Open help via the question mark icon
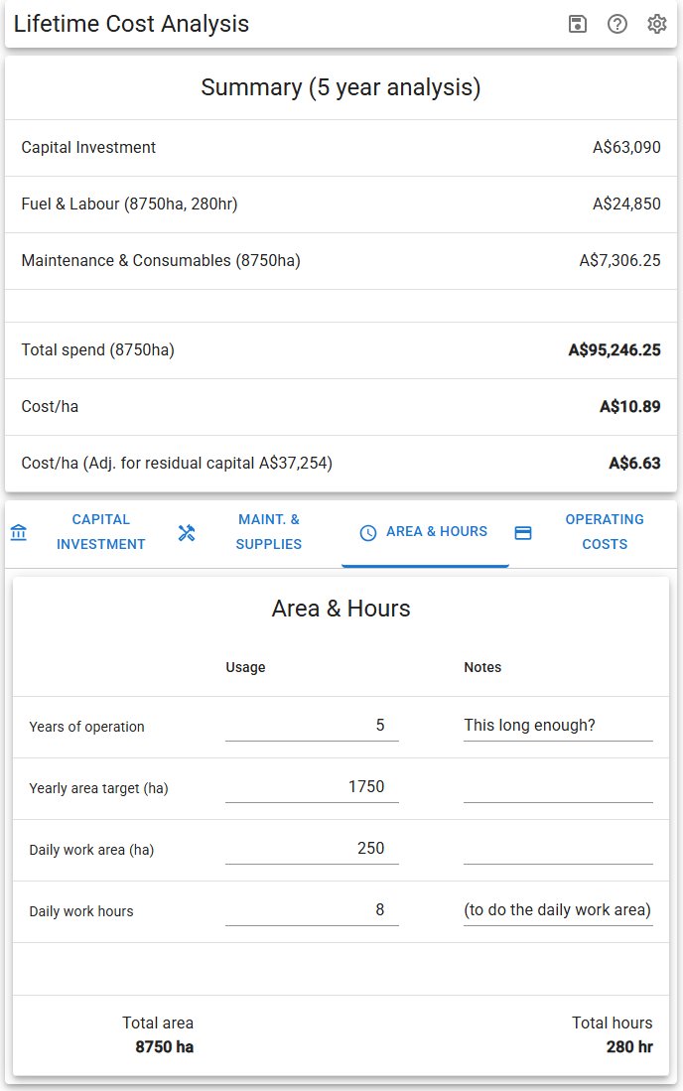Image resolution: width=683 pixels, height=1091 pixels. [x=617, y=24]
